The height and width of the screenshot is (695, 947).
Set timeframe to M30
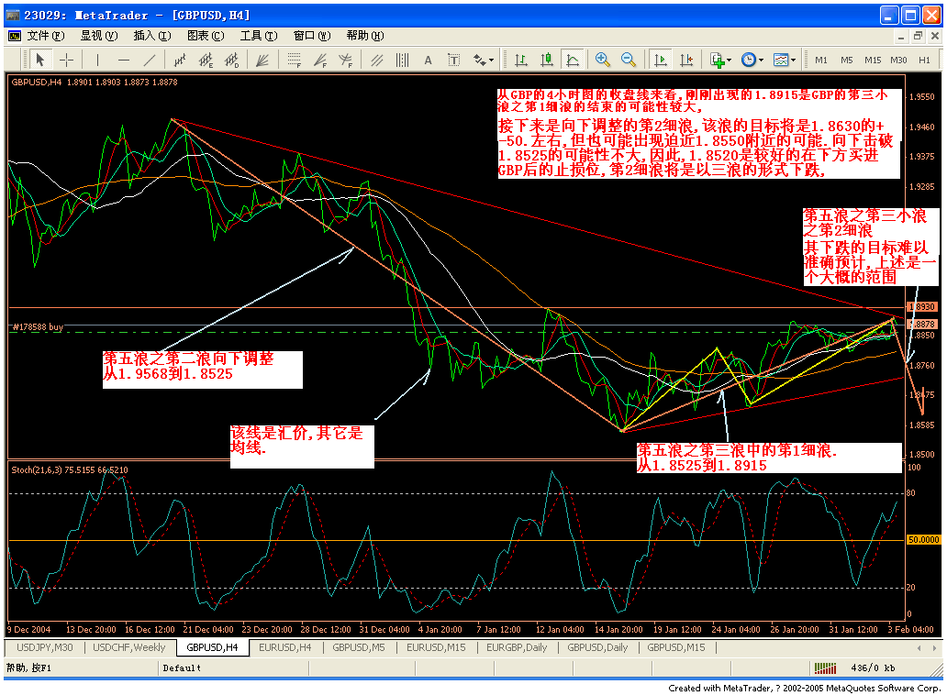click(898, 60)
